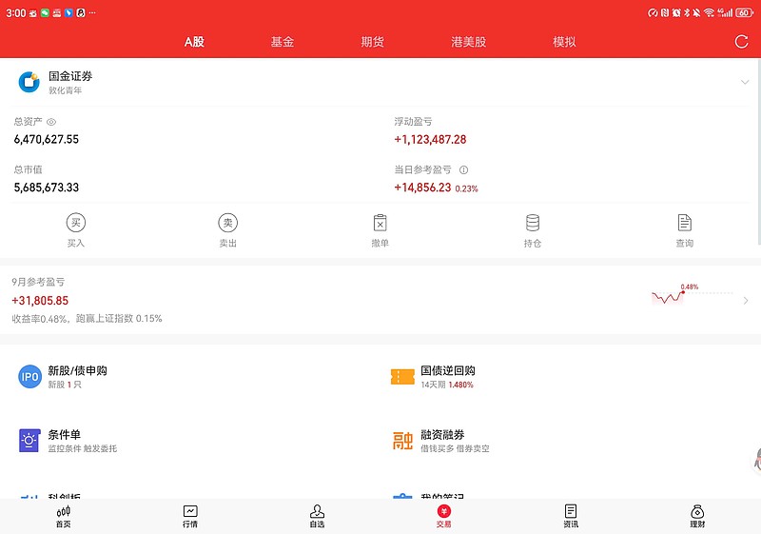This screenshot has height=534, width=761.
Task: Go to the 港美股 tab
Action: click(468, 42)
